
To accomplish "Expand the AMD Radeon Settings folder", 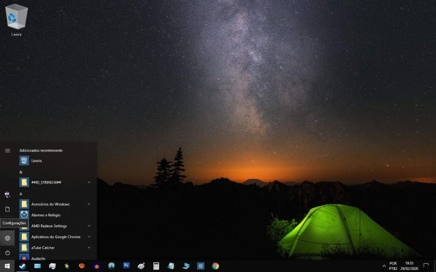I will click(x=89, y=226).
